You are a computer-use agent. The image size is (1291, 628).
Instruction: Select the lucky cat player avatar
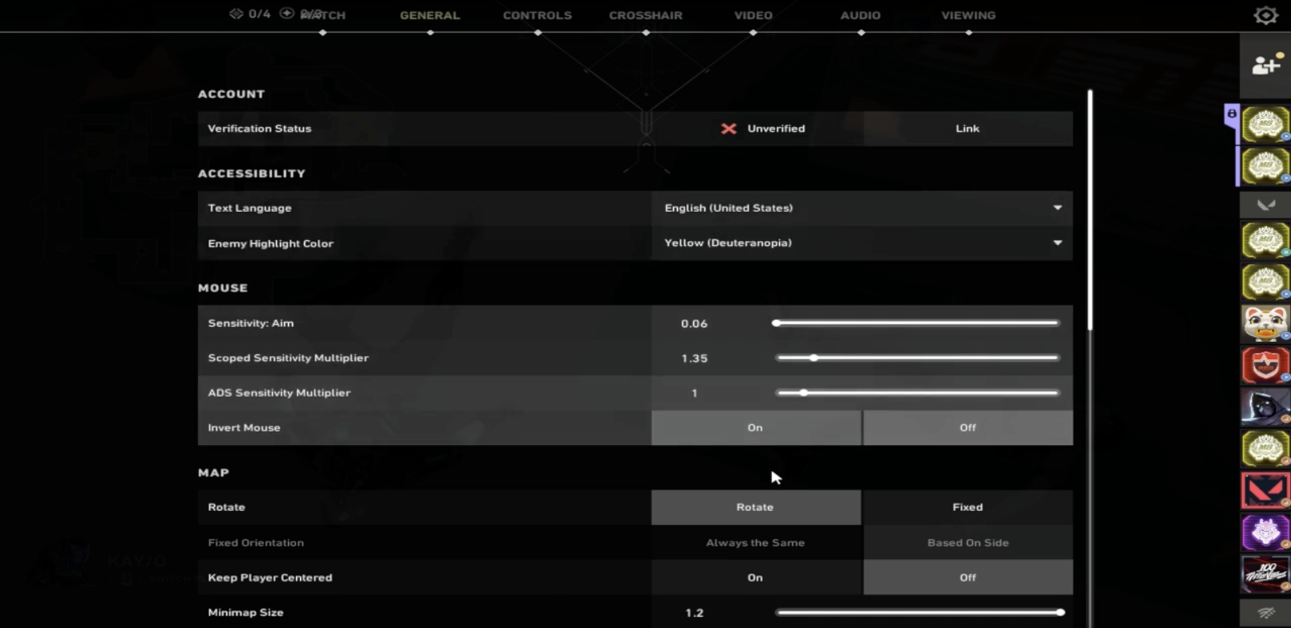click(1264, 323)
